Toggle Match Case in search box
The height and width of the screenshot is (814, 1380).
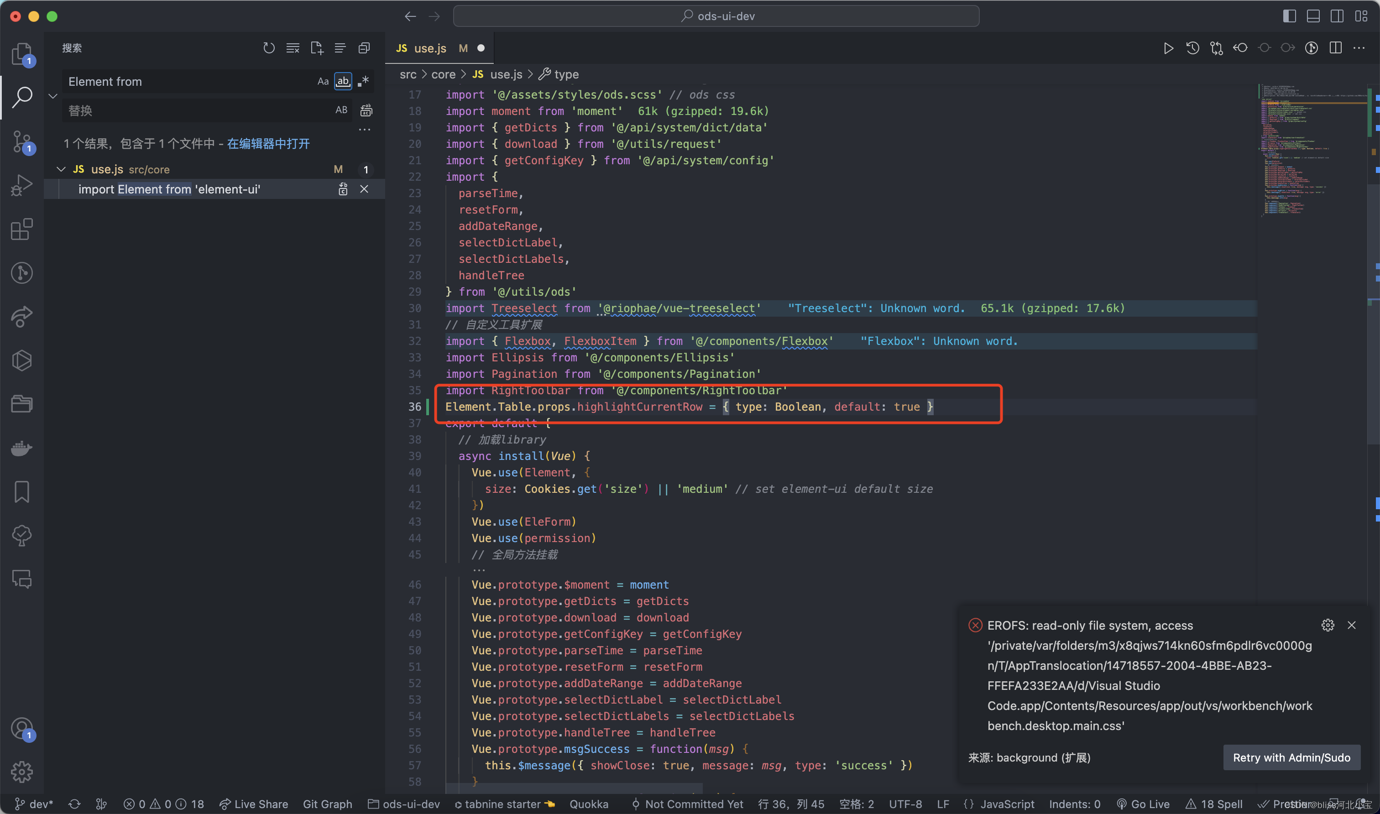[x=323, y=82]
